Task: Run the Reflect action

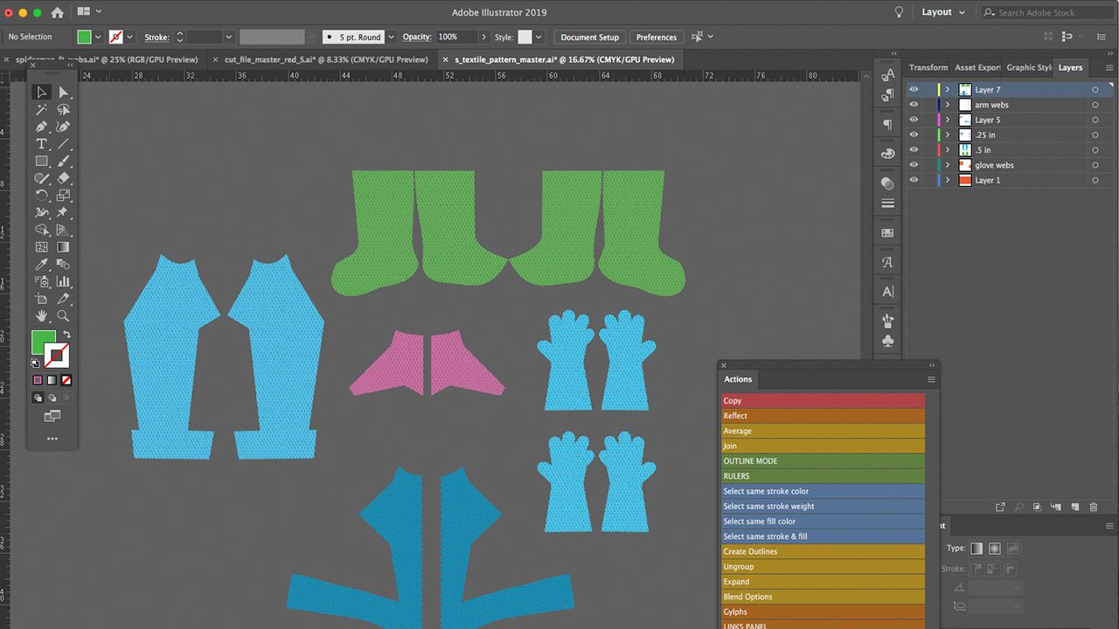Action: pyautogui.click(x=823, y=416)
